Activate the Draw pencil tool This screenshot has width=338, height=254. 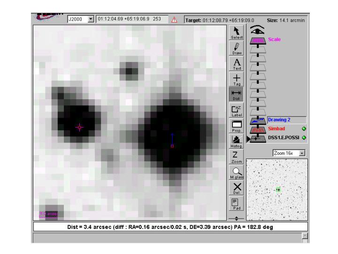(237, 49)
